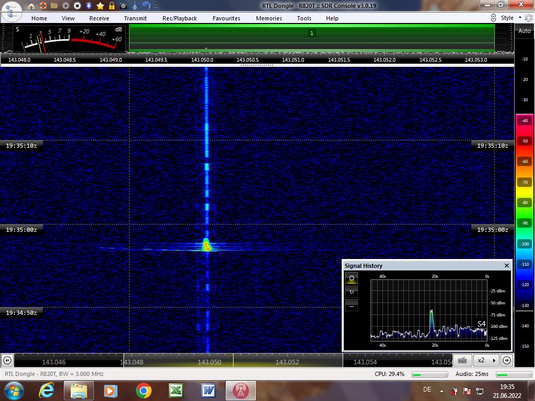Click the water drop icon in toolbar
This screenshot has width=535, height=401.
135,5
